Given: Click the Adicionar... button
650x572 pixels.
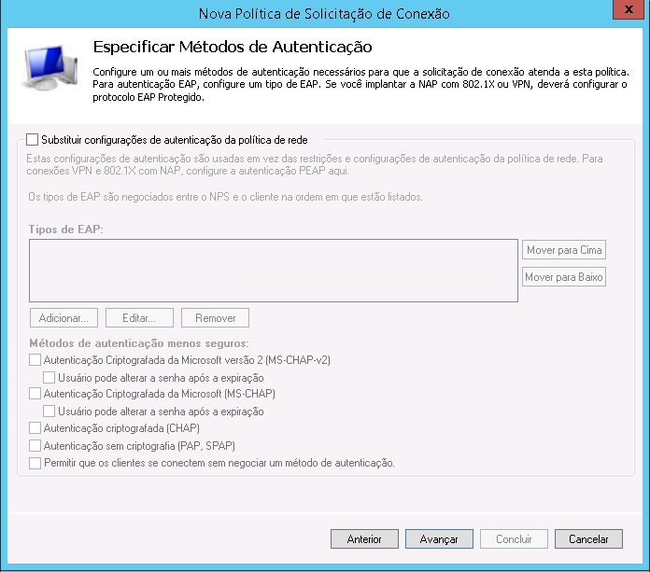Looking at the screenshot, I should coord(64,317).
